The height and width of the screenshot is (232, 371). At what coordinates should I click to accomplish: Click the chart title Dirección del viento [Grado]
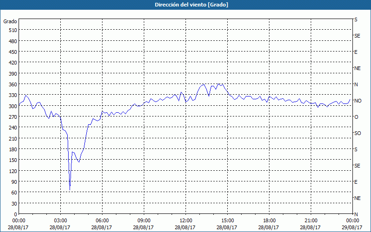click(x=192, y=5)
